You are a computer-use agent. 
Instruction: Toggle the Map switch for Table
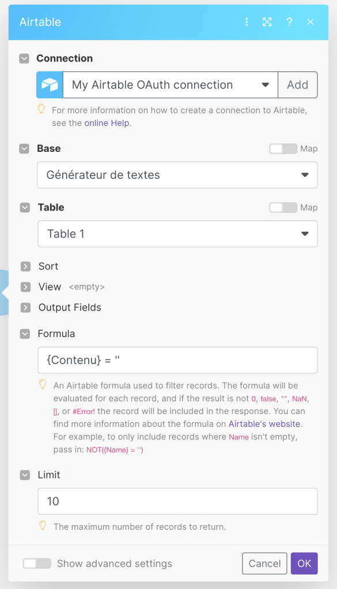click(x=283, y=207)
